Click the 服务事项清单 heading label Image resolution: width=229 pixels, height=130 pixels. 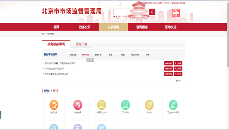(x=51, y=54)
